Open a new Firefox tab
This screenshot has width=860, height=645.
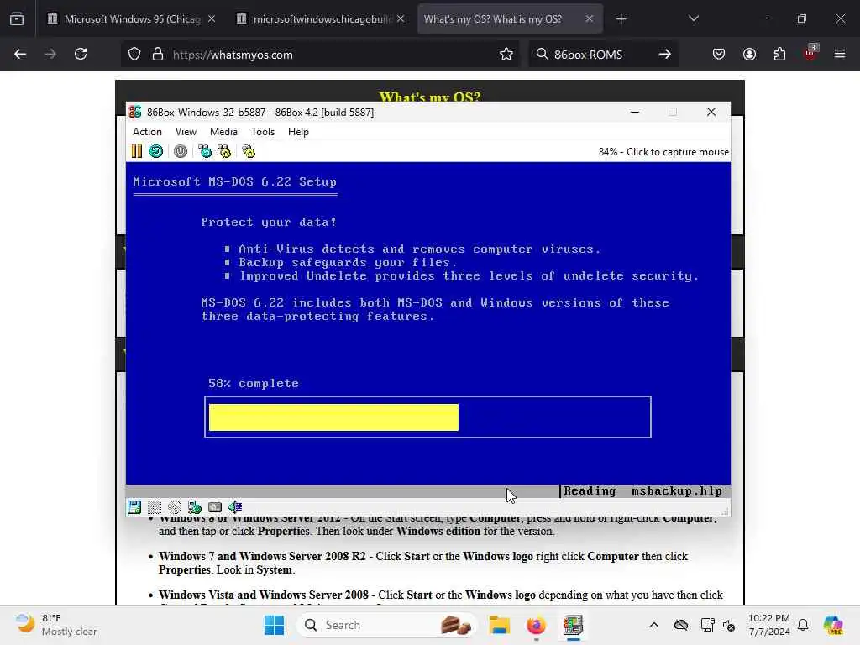621,19
